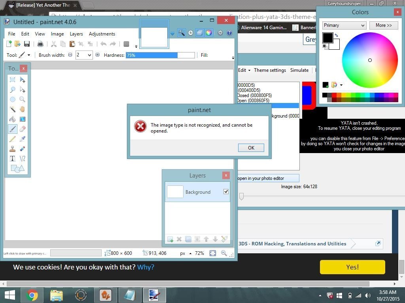The width and height of the screenshot is (405, 303).
Task: Select the Pencil tool
Action: pos(12,139)
